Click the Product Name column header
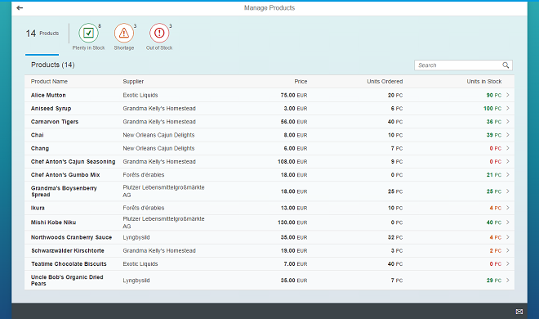The width and height of the screenshot is (539, 319). (49, 82)
